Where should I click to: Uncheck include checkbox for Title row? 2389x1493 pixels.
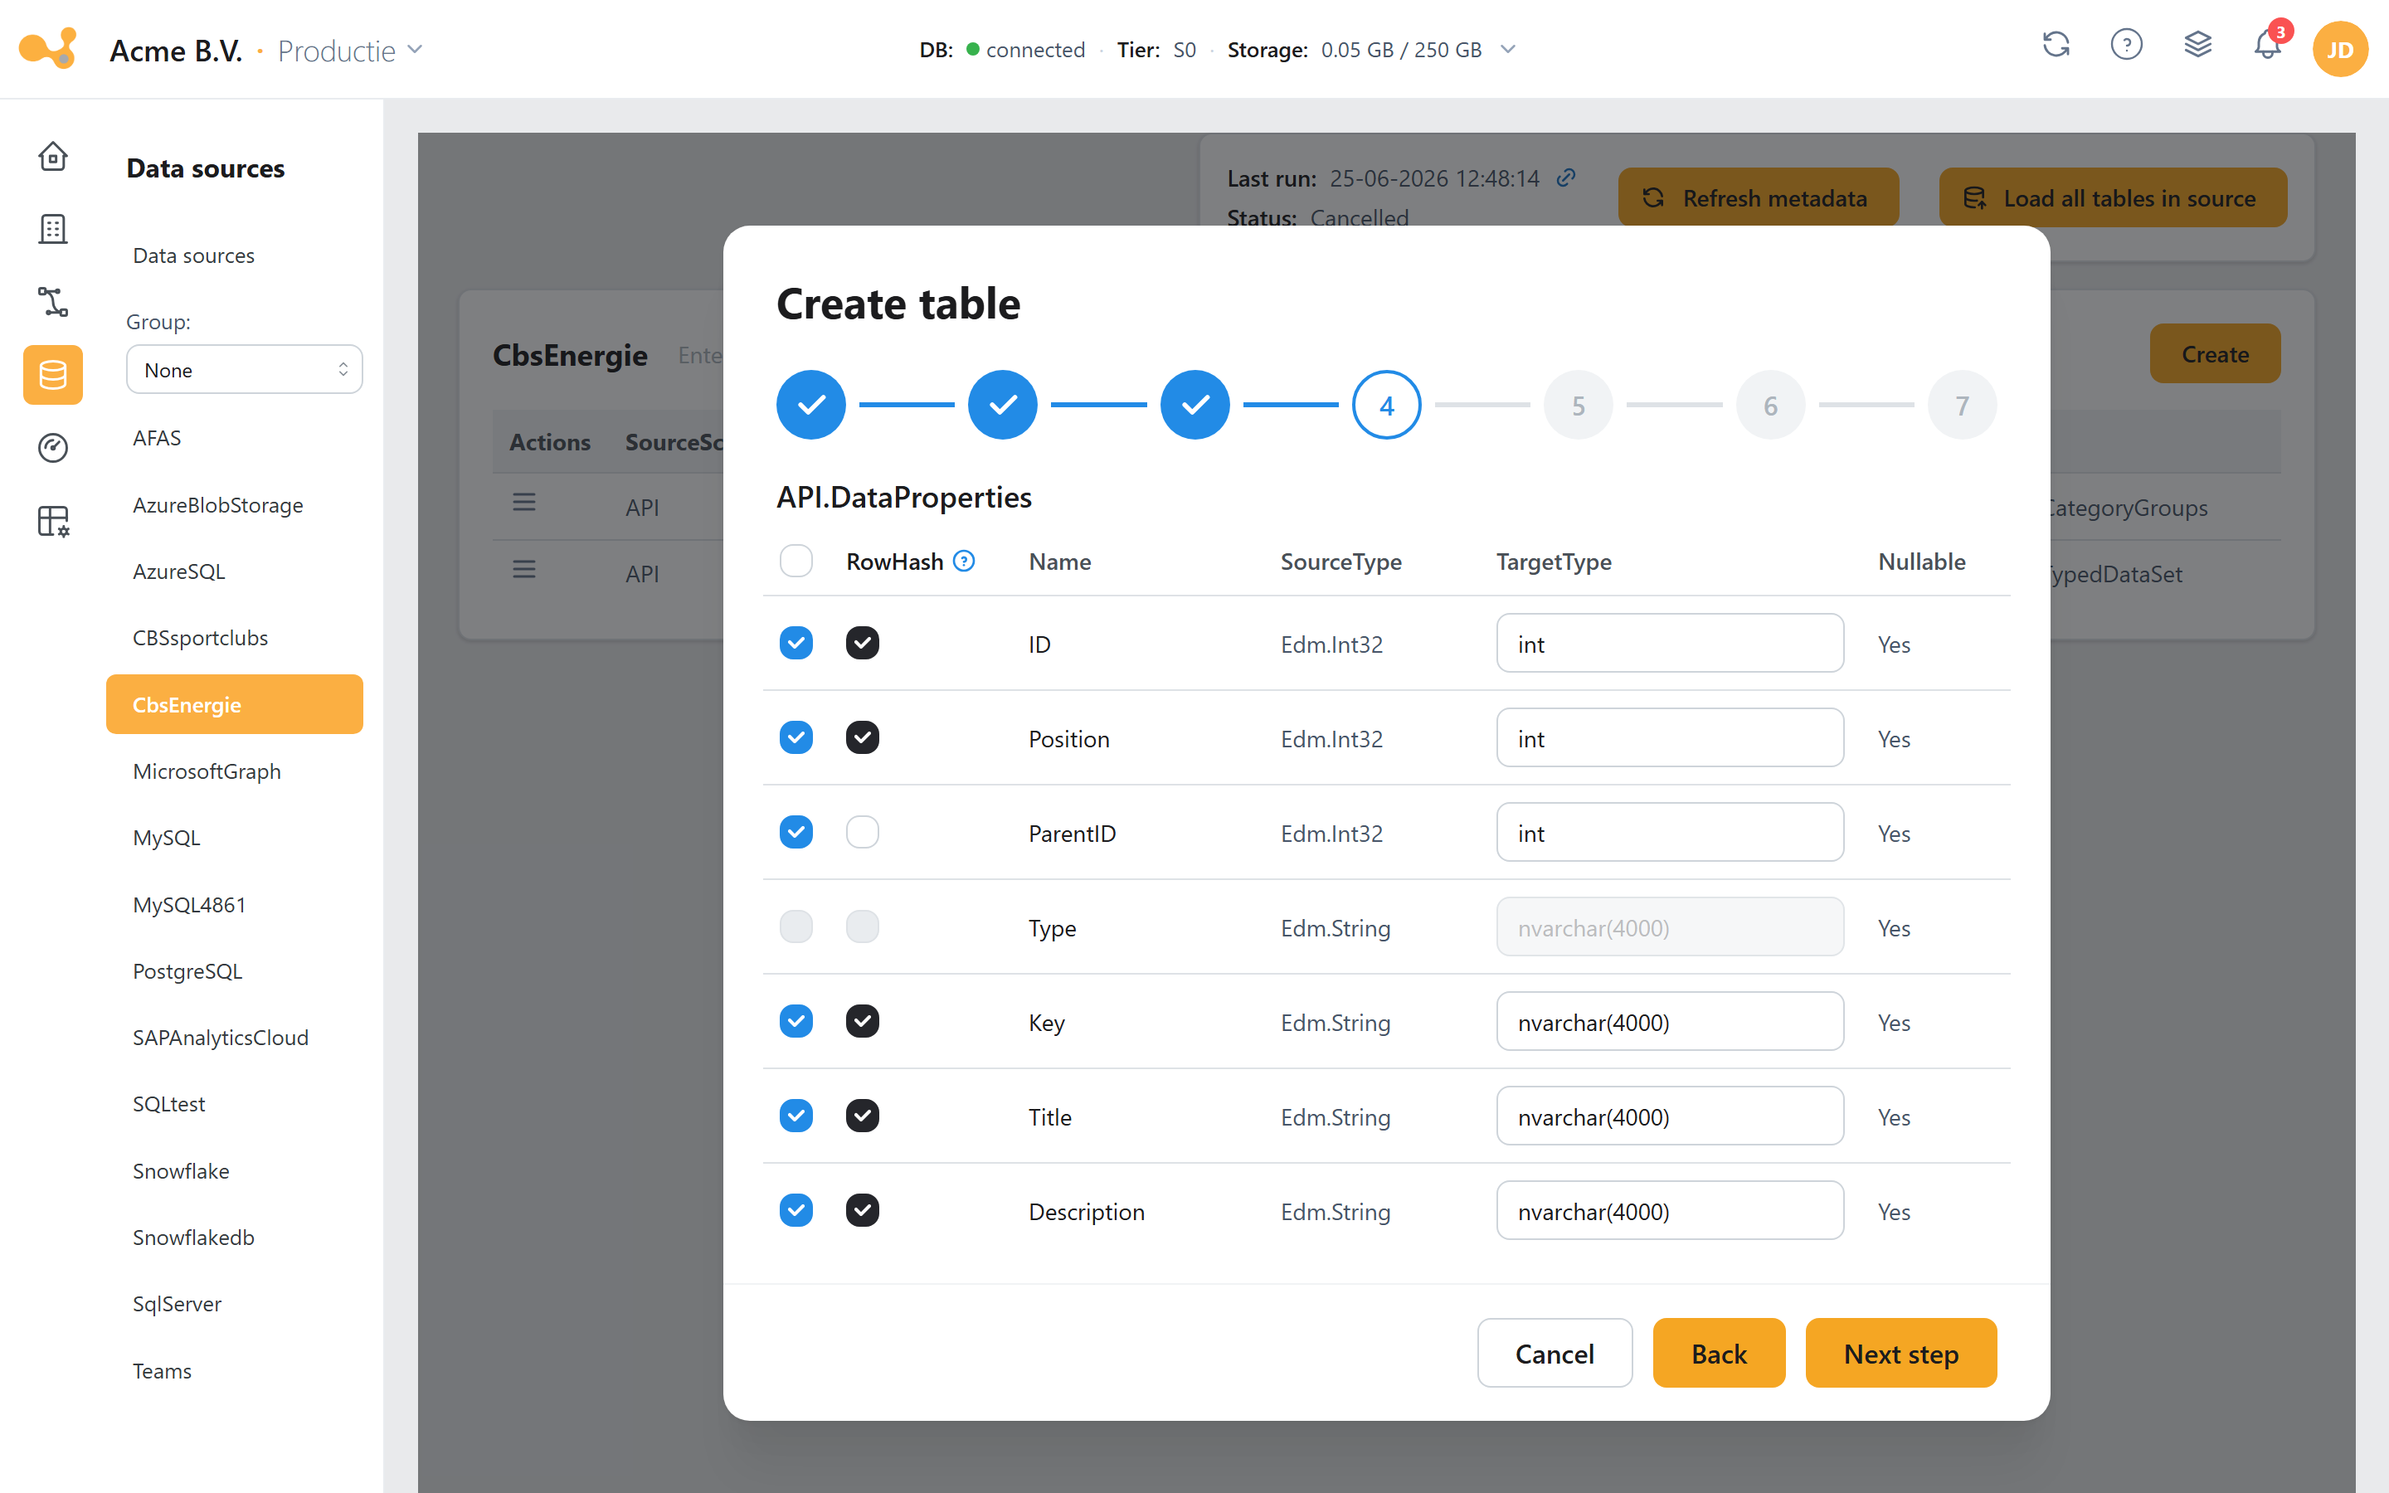pos(796,1116)
